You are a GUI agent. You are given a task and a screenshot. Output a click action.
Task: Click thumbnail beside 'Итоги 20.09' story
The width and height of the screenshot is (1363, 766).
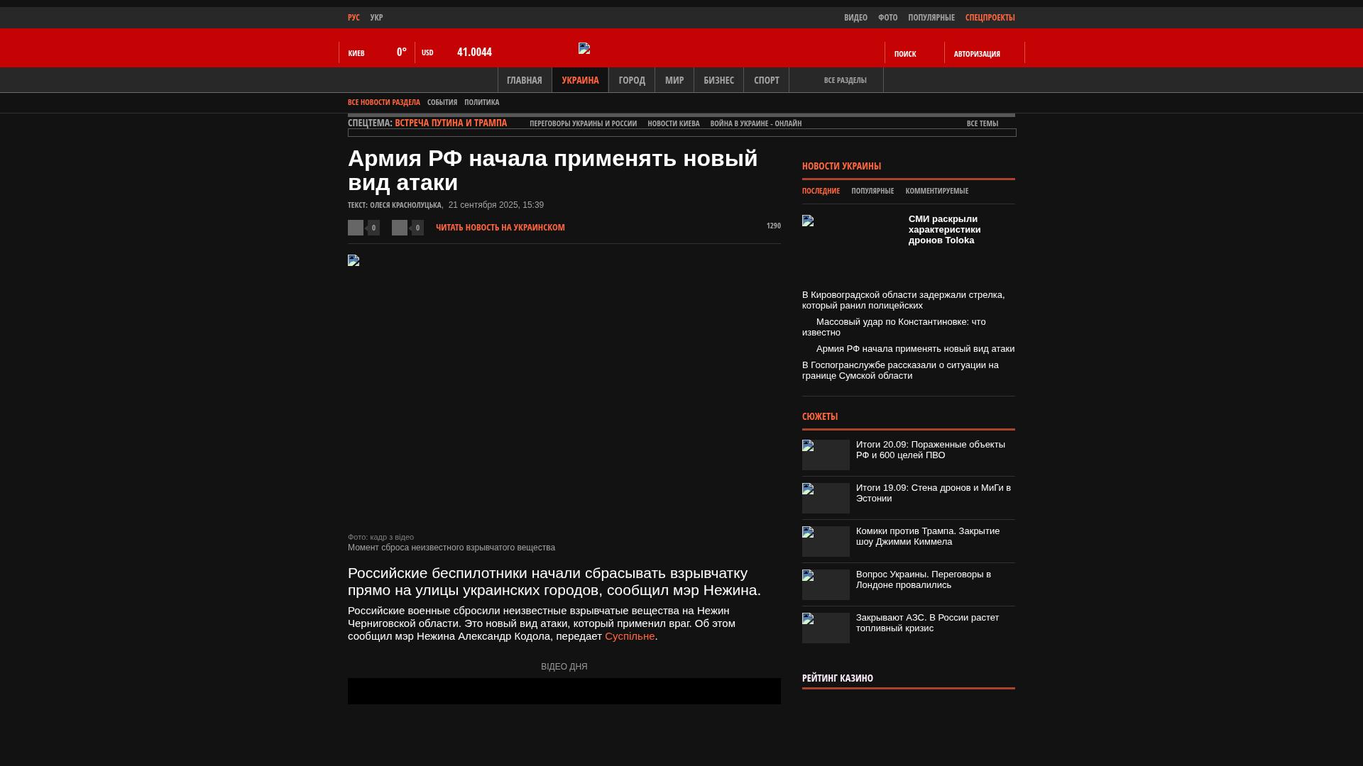click(x=826, y=455)
